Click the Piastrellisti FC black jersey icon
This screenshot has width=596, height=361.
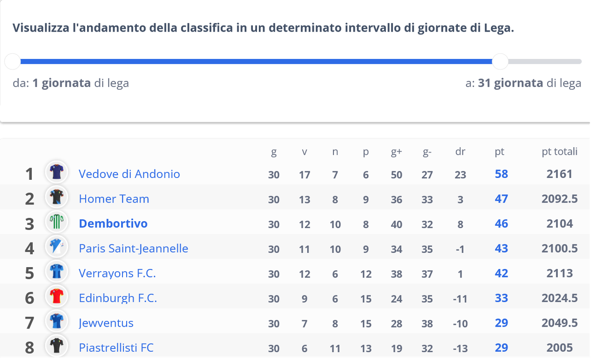57,346
